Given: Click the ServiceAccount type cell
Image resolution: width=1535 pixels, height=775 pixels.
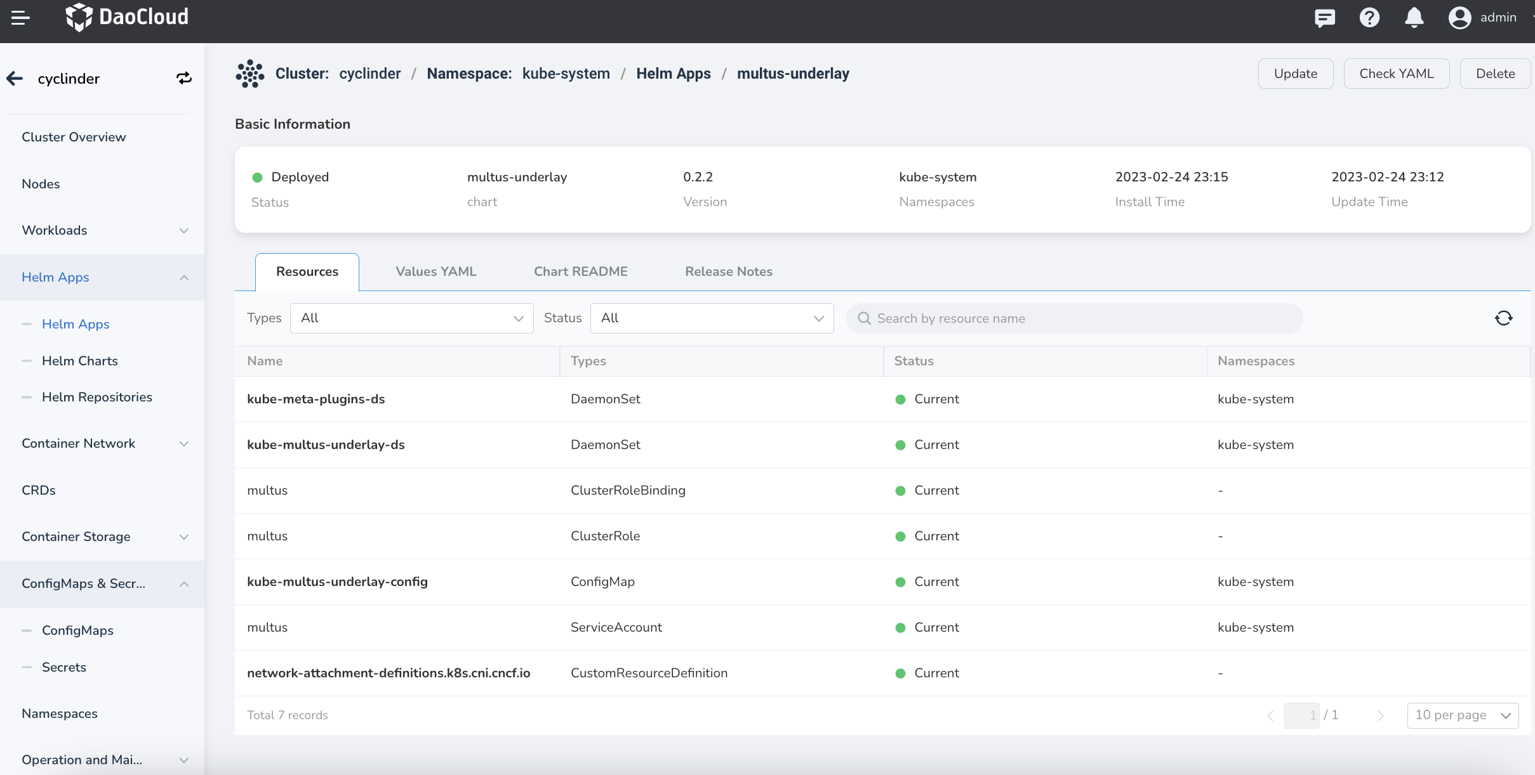Looking at the screenshot, I should (x=616, y=627).
